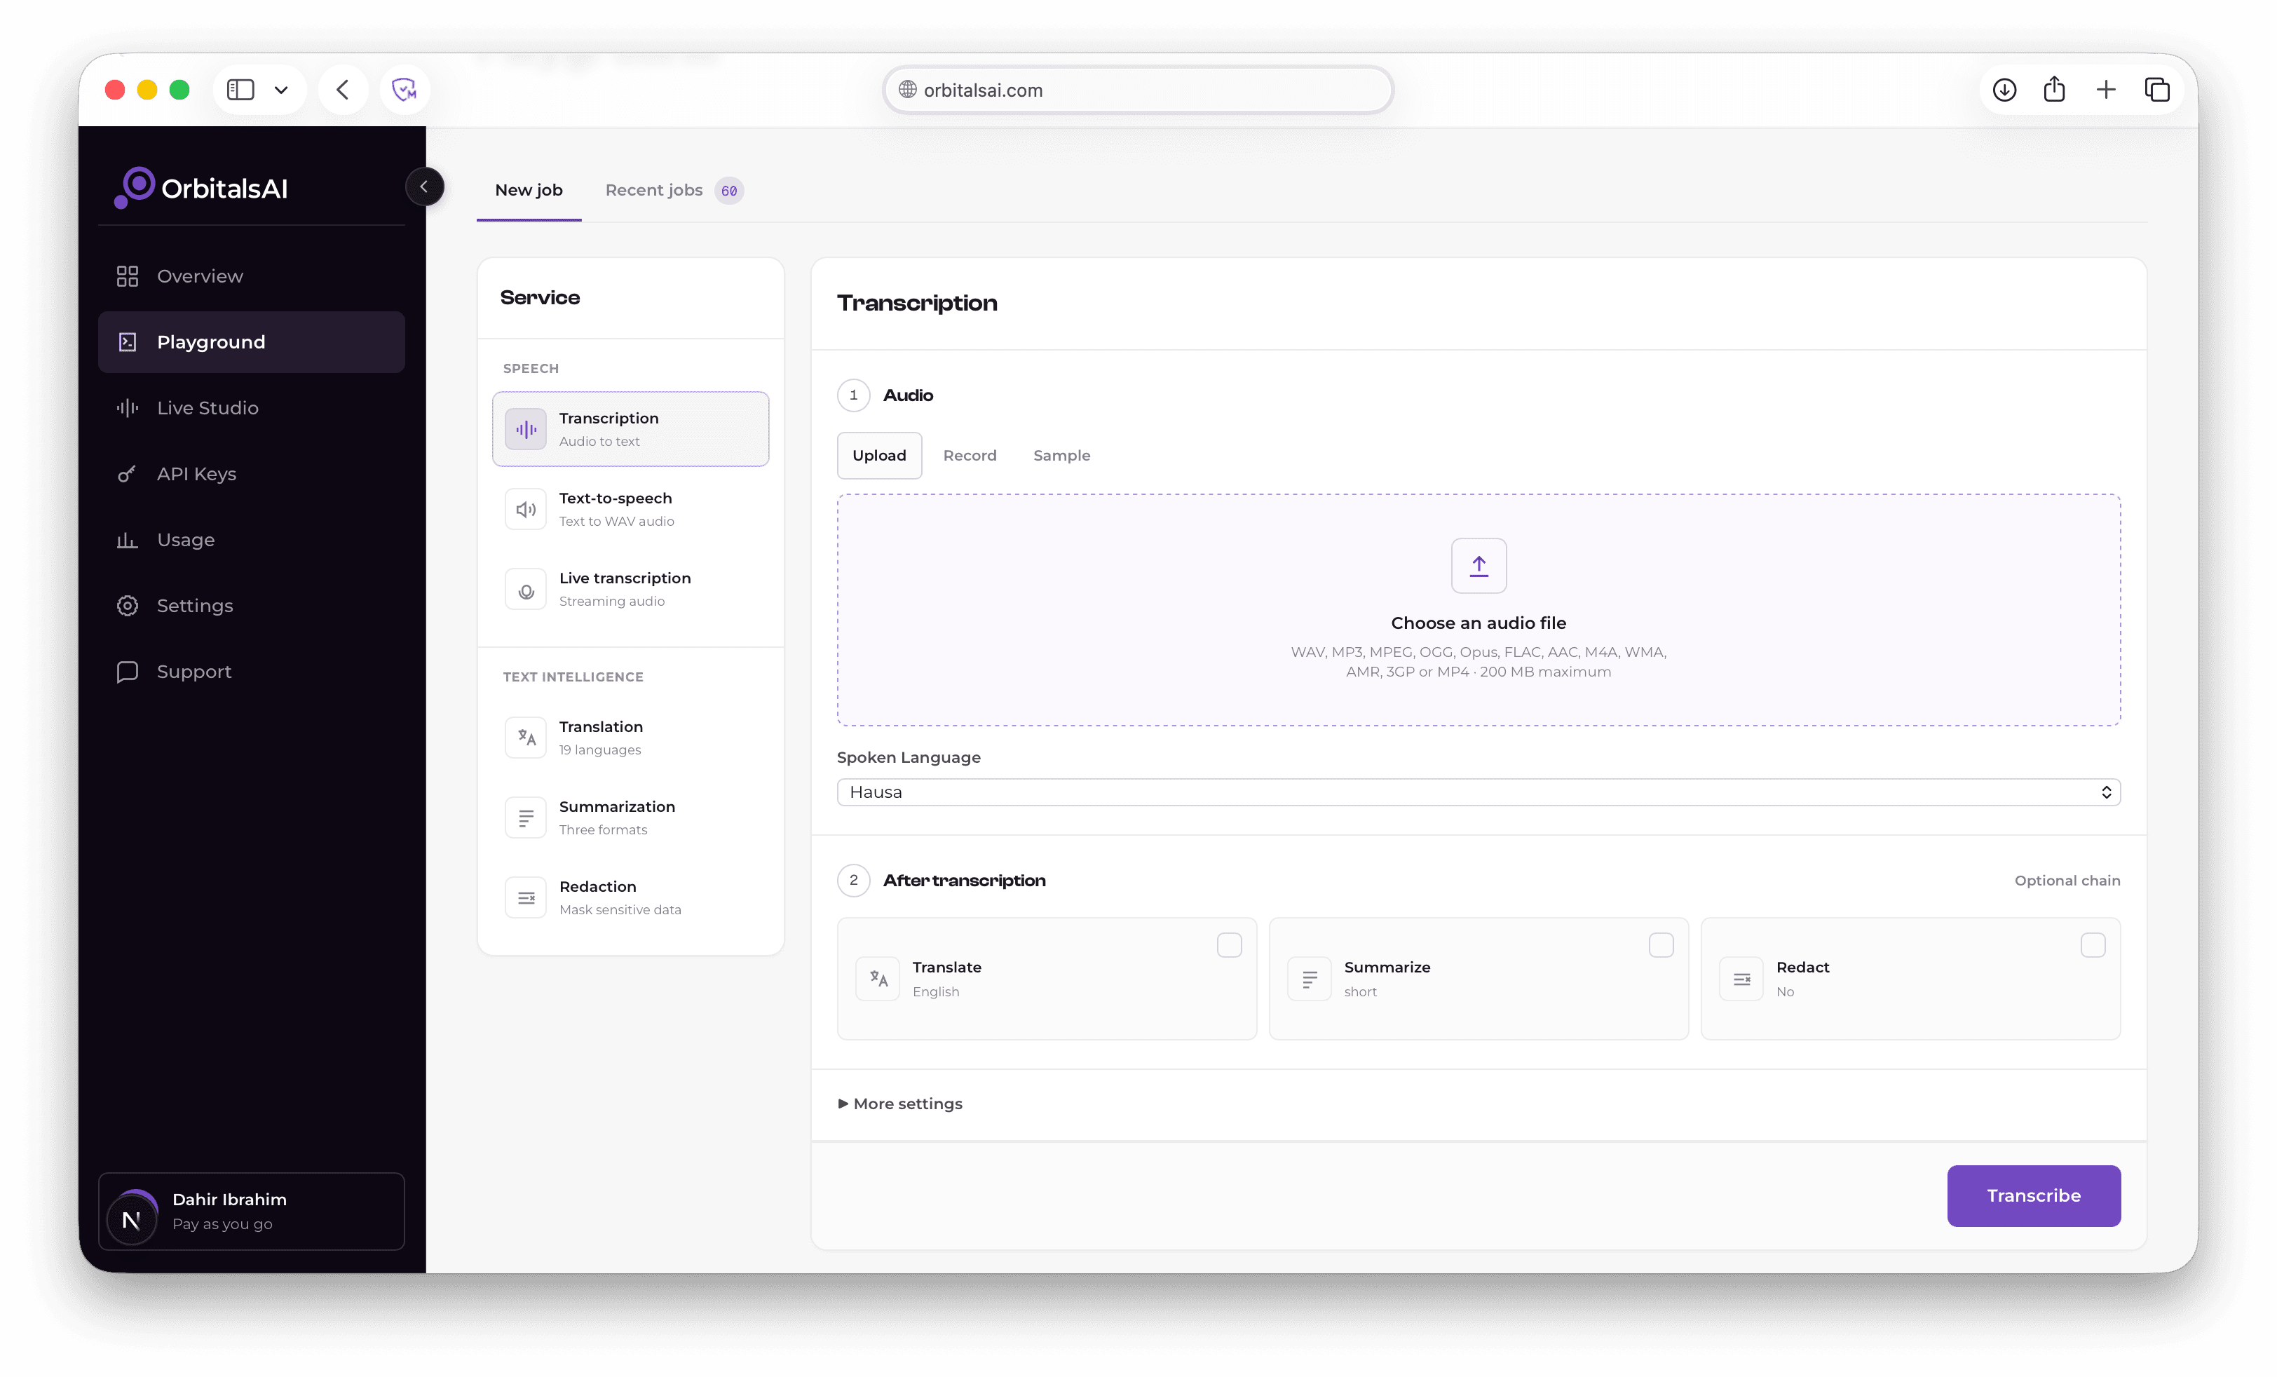This screenshot has height=1377, width=2277.
Task: Open the Usage chart page
Action: point(252,540)
